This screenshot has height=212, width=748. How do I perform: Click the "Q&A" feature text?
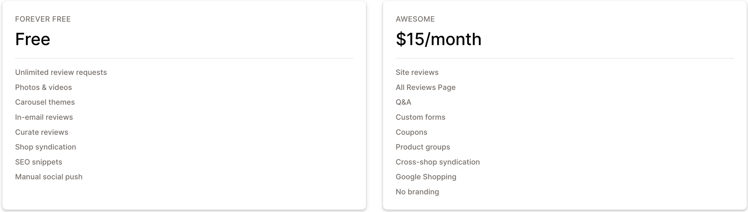403,102
